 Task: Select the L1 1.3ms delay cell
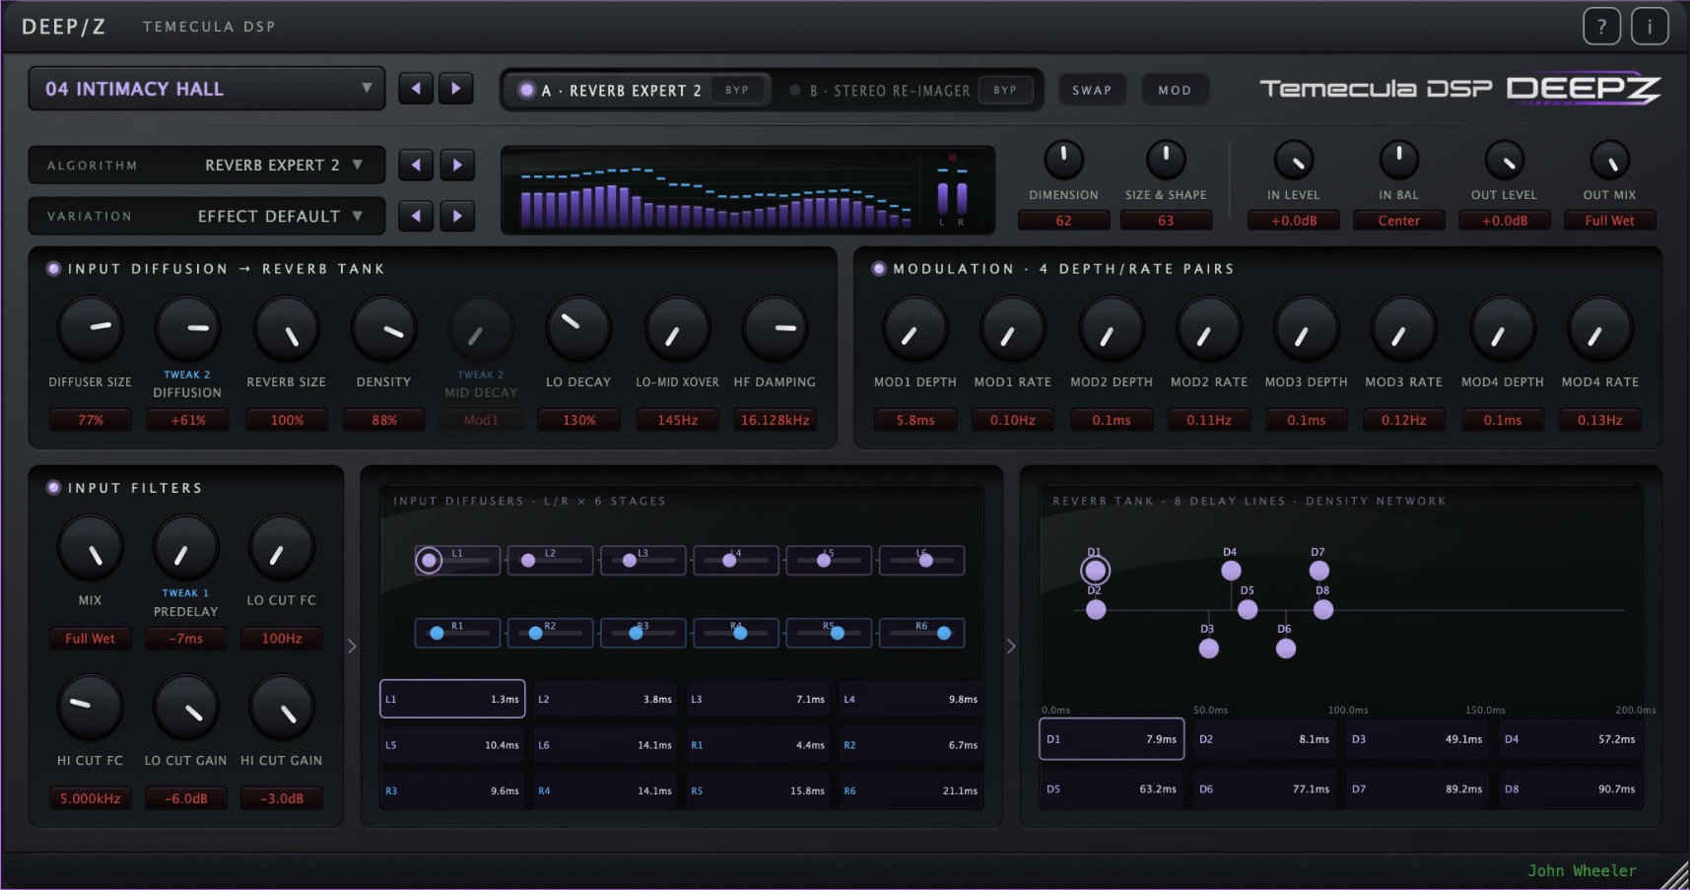pyautogui.click(x=452, y=699)
